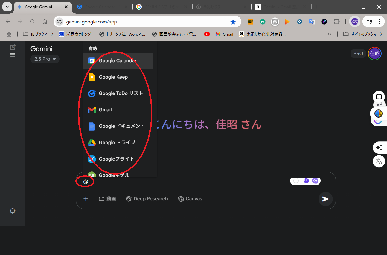Open Gemini settings gear in sidebar
This screenshot has height=255, width=387.
coord(13,211)
